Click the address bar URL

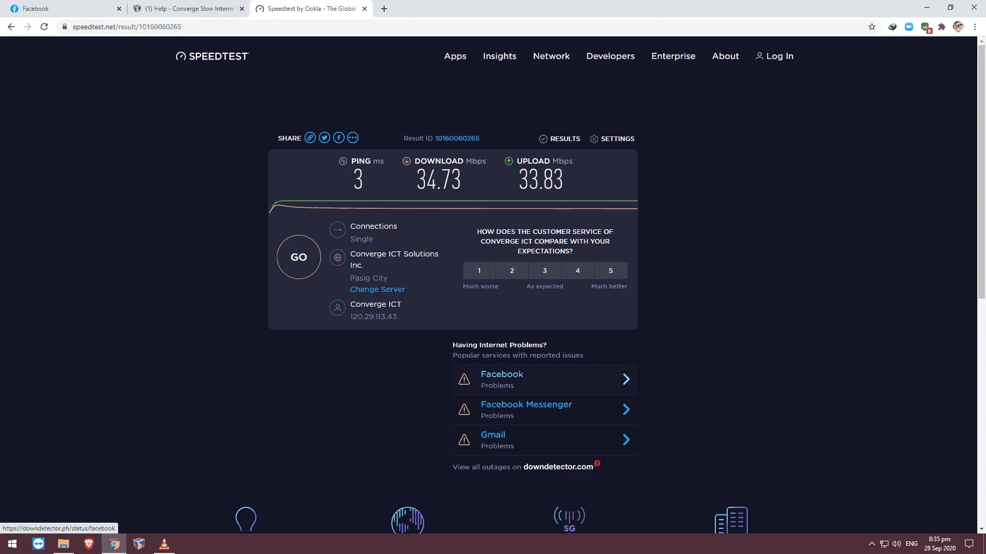127,27
